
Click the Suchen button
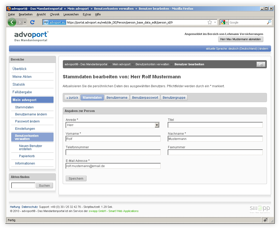point(44,185)
